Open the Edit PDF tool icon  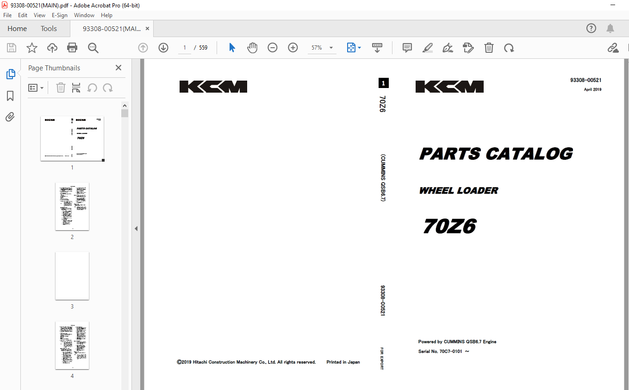(468, 48)
